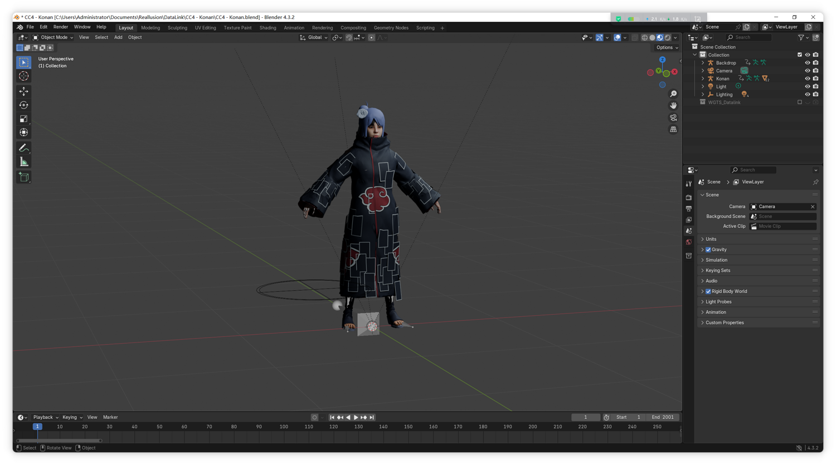Toggle the camera view icon
The width and height of the screenshot is (836, 465).
click(x=673, y=118)
